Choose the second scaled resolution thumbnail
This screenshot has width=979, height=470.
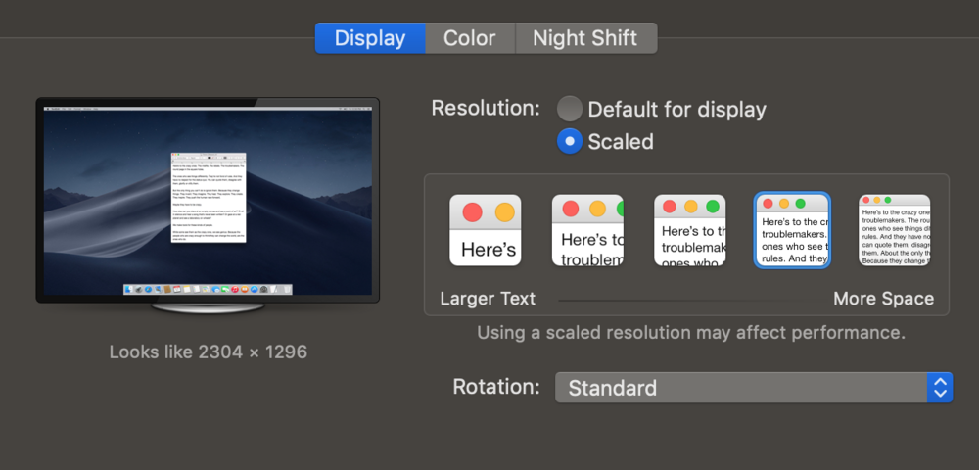[x=587, y=230]
